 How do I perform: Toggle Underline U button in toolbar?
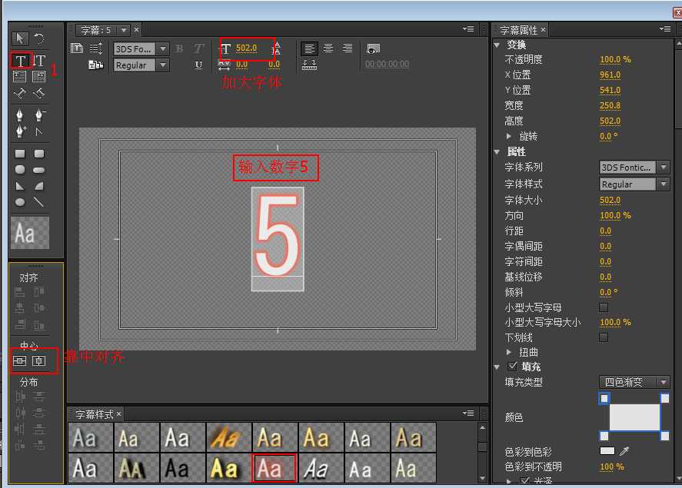(x=198, y=65)
